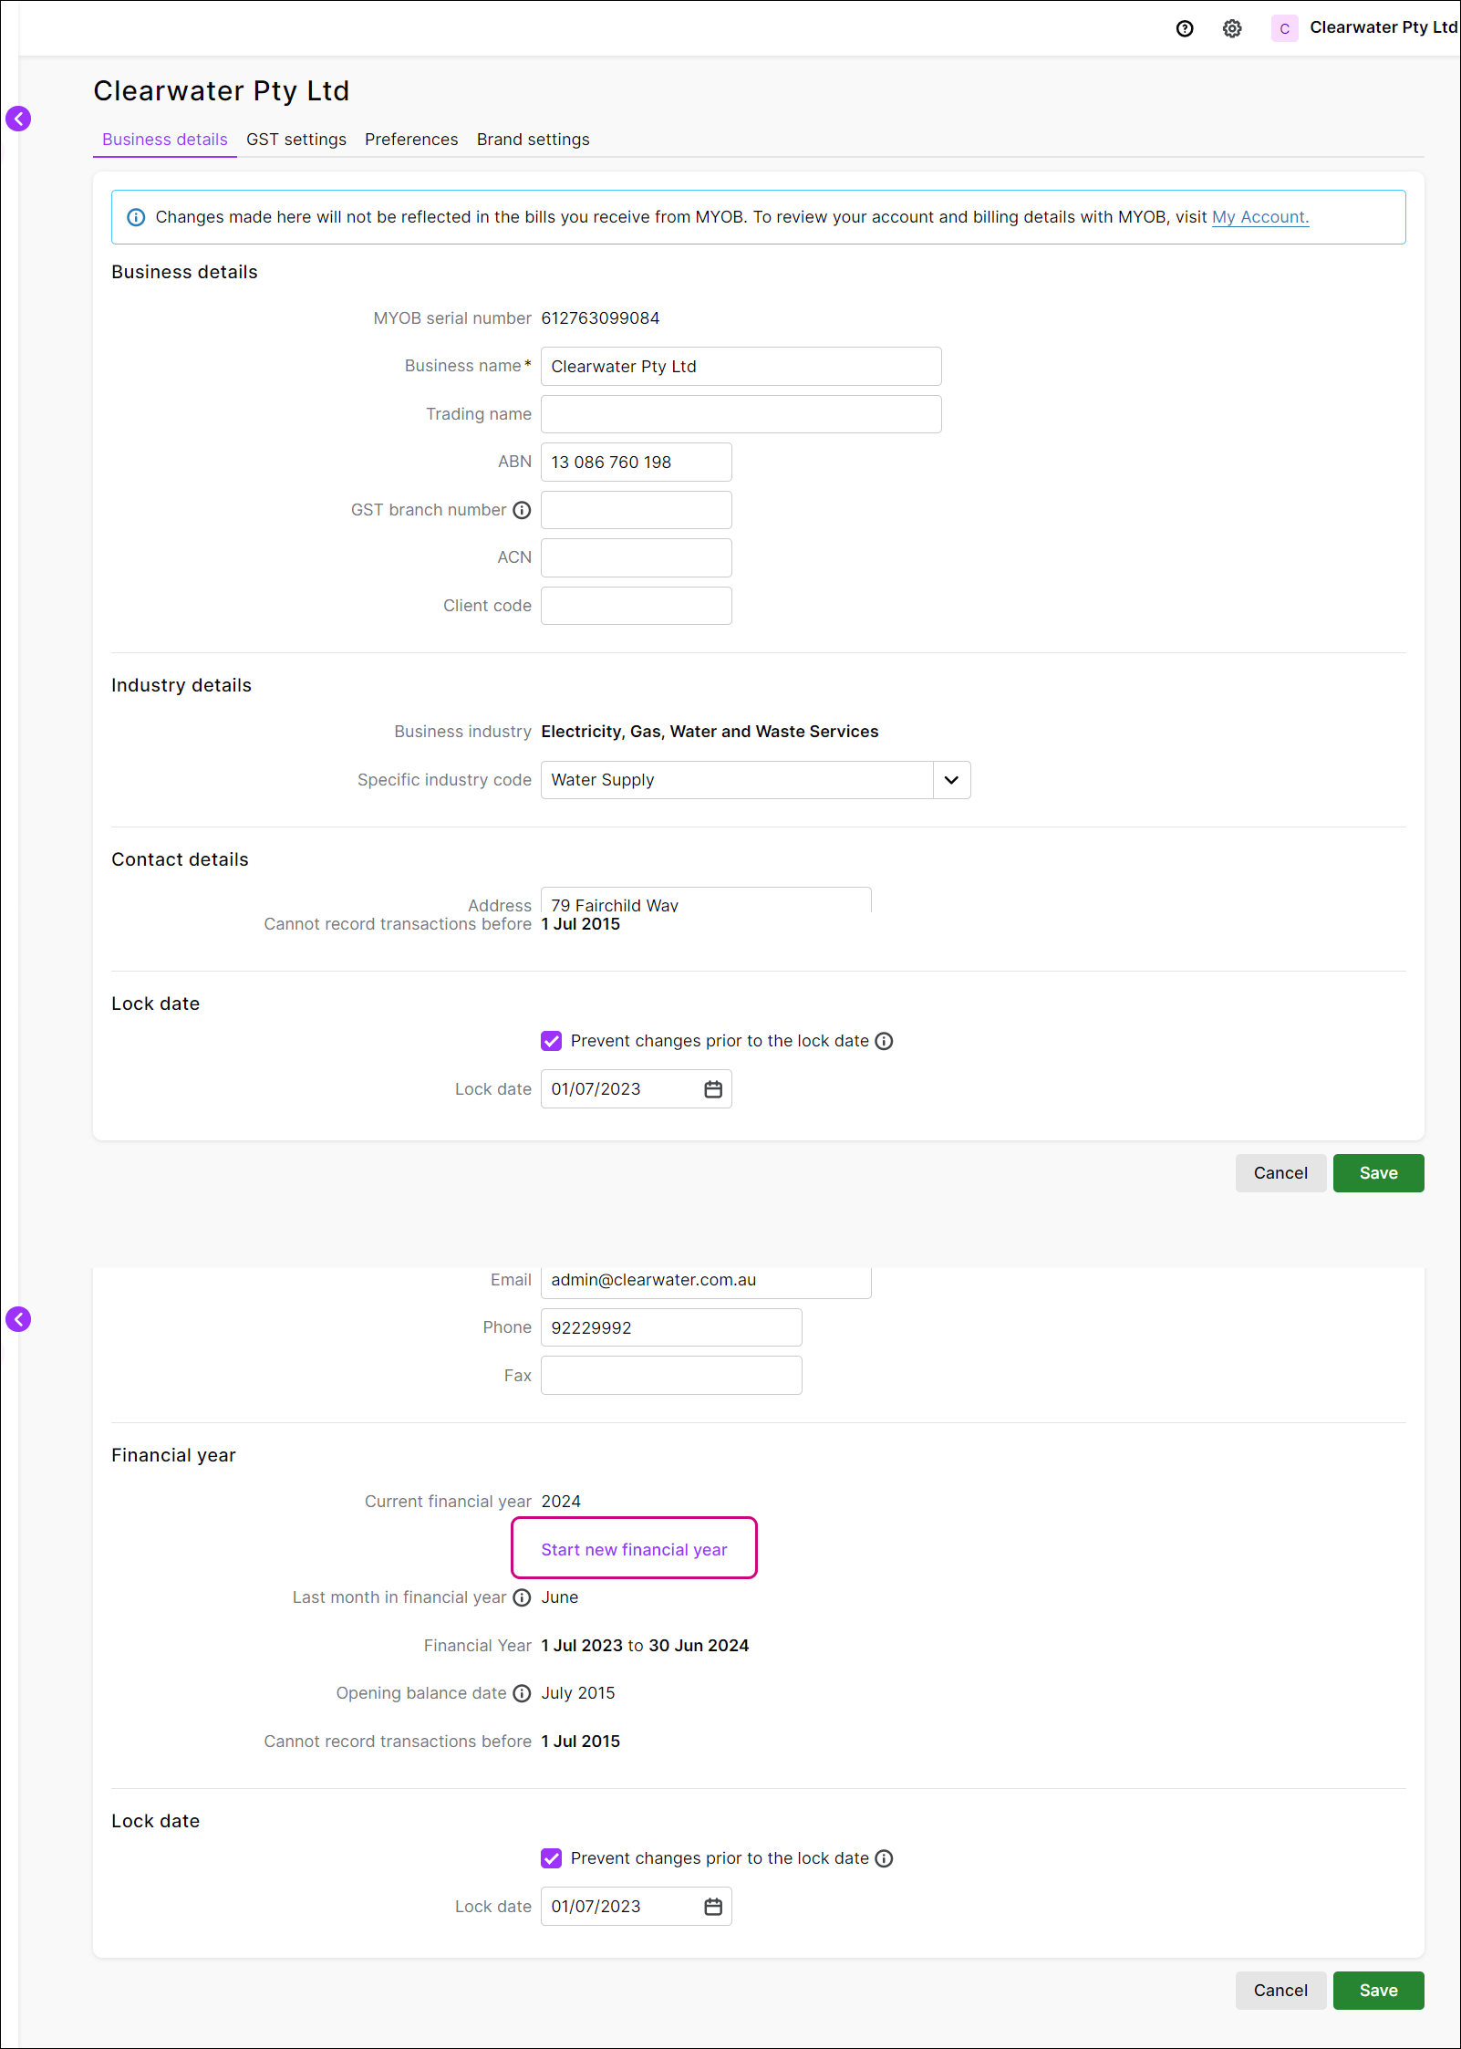Uncheck upper Prevent changes prior to lock date
This screenshot has width=1461, height=2049.
pos(552,1041)
